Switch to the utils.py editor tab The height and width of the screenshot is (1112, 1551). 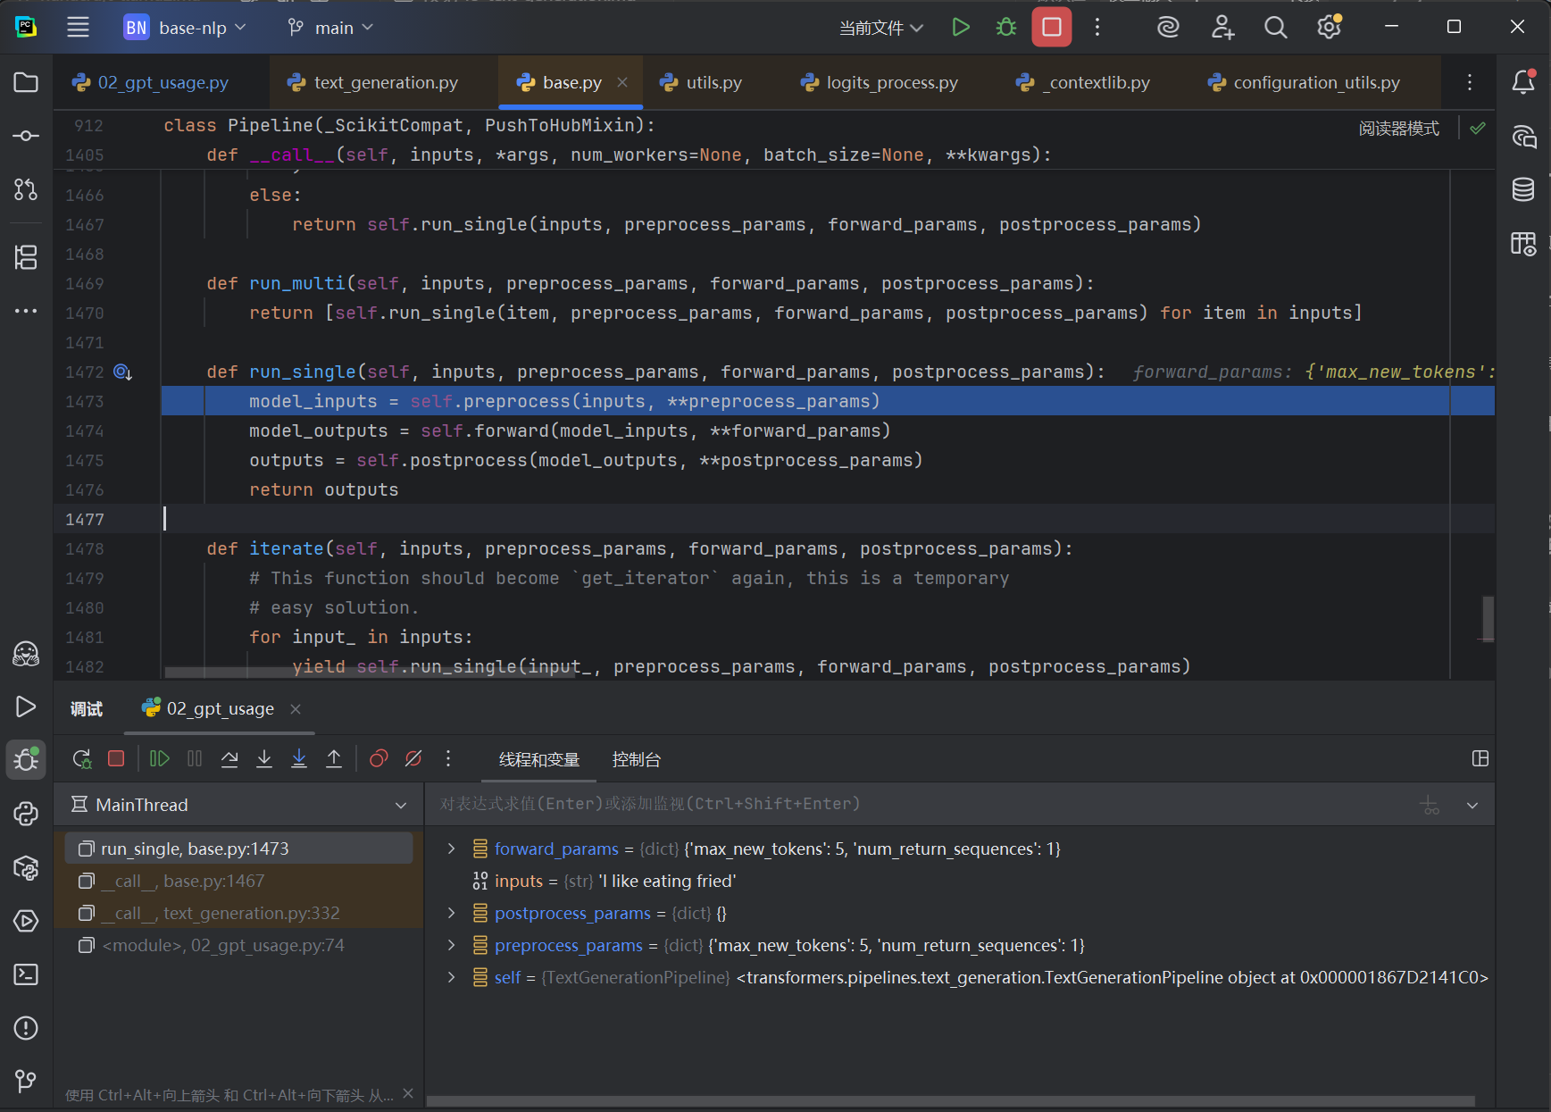click(x=713, y=82)
